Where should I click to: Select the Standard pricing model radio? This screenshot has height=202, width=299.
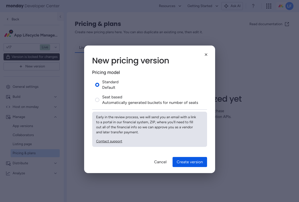click(x=97, y=85)
